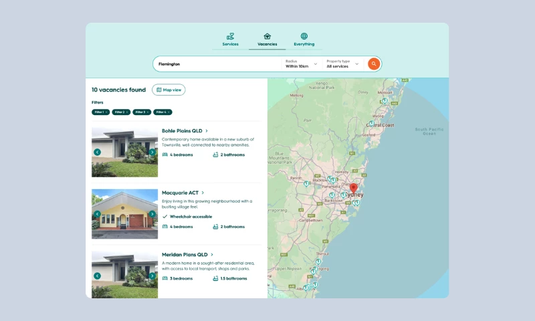
Task: Go to previous Macquarie ACT photo
Action: coord(97,214)
